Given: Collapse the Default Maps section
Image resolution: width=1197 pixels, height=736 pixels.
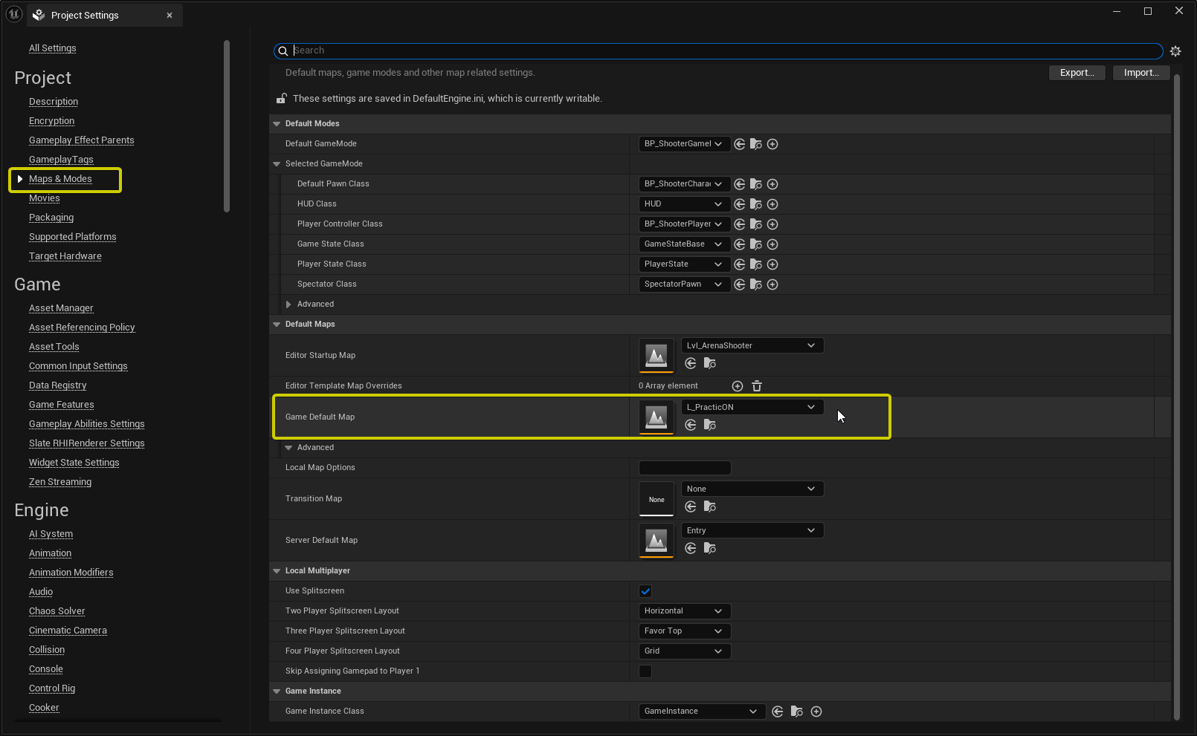Looking at the screenshot, I should (277, 325).
